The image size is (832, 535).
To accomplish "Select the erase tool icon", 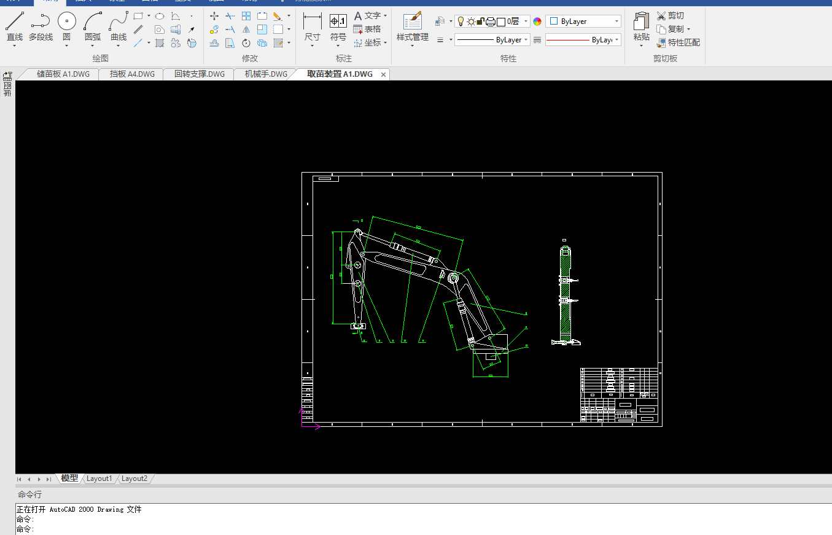I will coord(278,16).
